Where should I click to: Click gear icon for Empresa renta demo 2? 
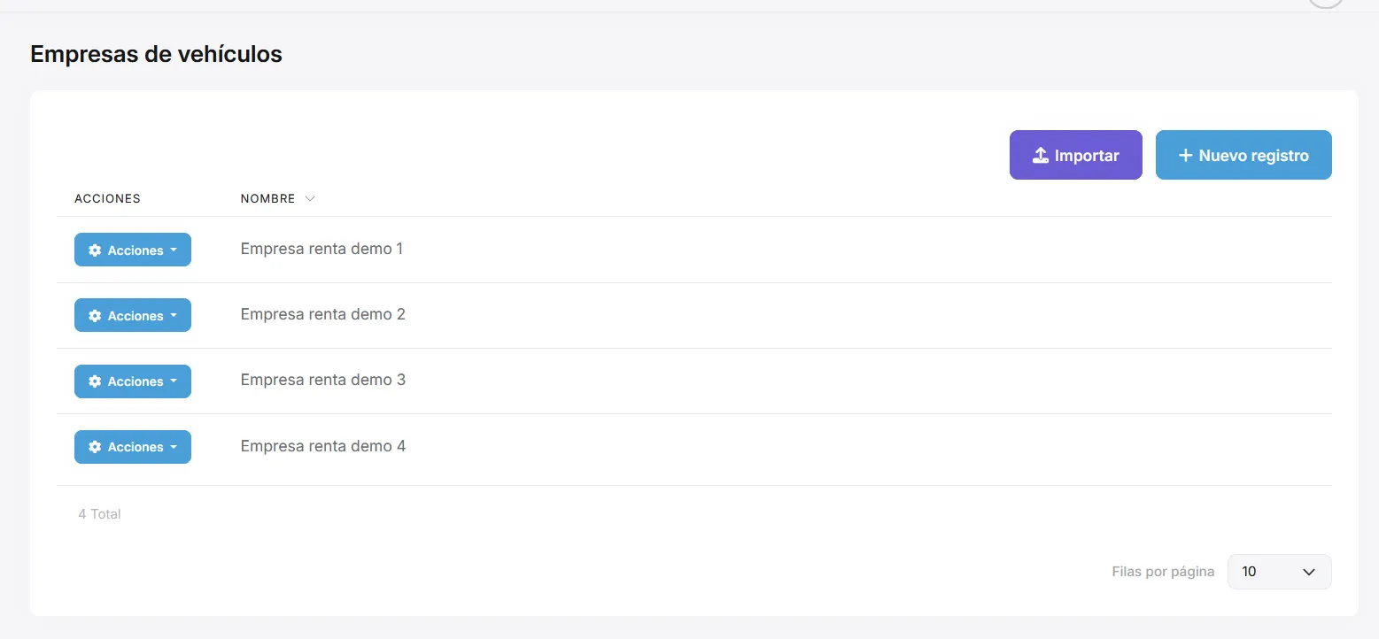tap(95, 316)
